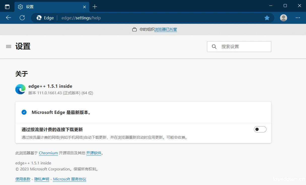This screenshot has width=306, height=185.
Task: Enable downloading updates over metered connections
Action: [x=260, y=129]
